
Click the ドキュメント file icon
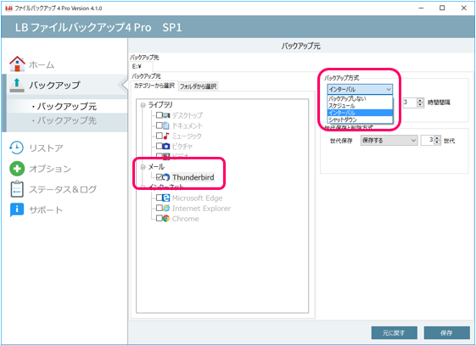point(166,125)
